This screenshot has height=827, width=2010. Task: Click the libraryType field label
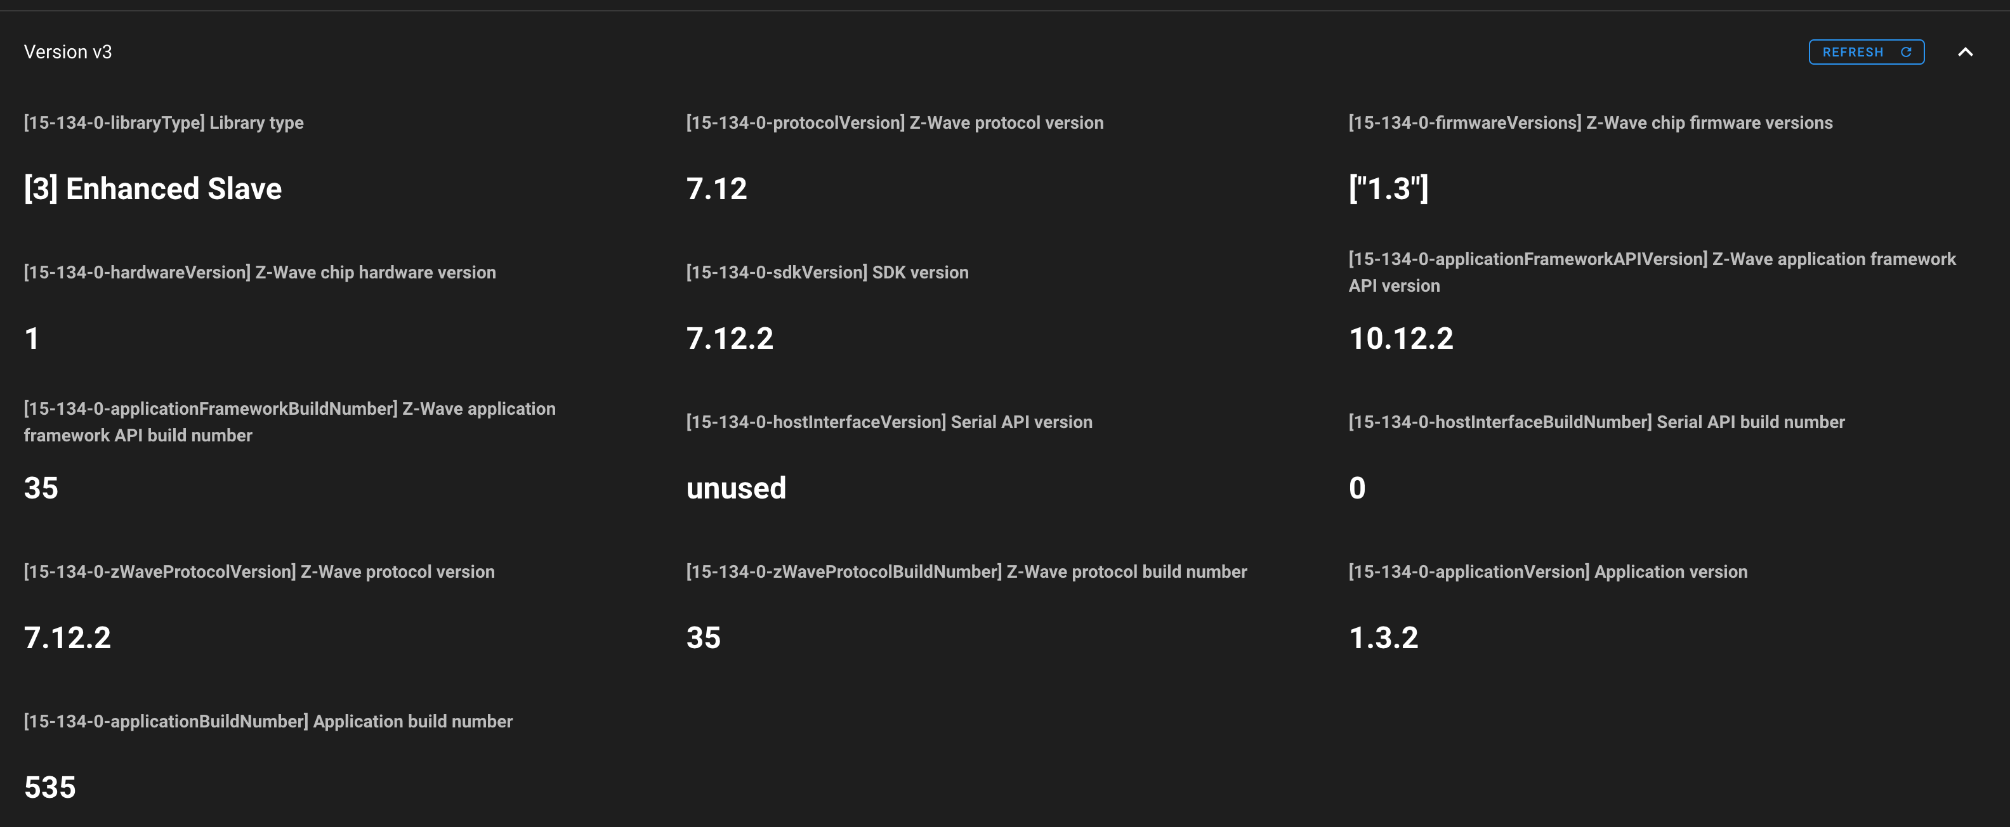tap(164, 122)
